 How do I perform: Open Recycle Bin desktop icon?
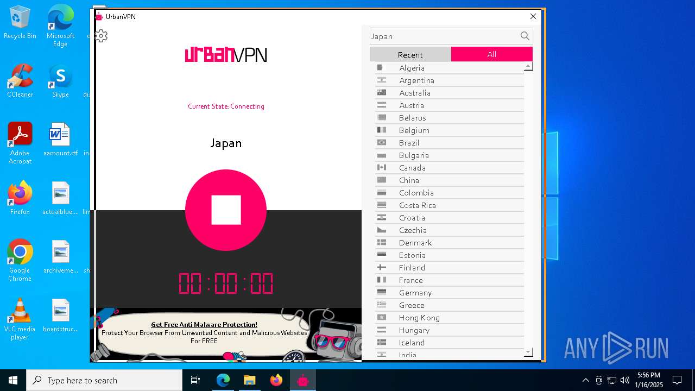pyautogui.click(x=20, y=23)
